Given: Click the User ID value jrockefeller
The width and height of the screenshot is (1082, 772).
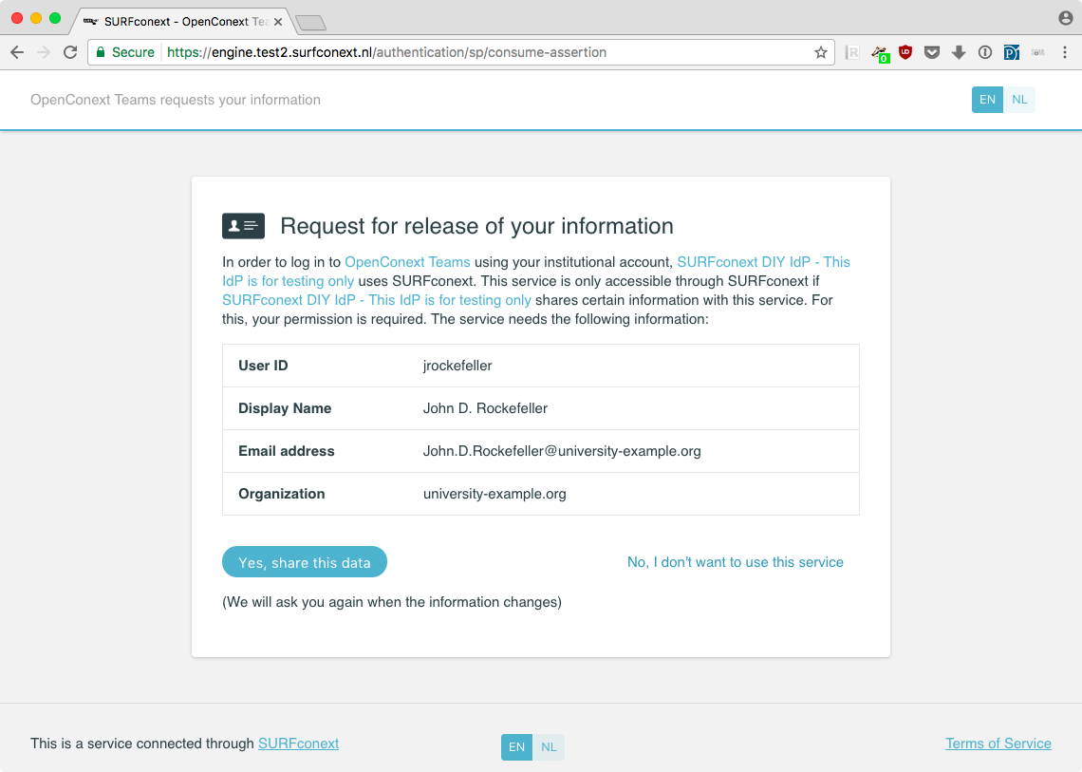Looking at the screenshot, I should coord(457,366).
